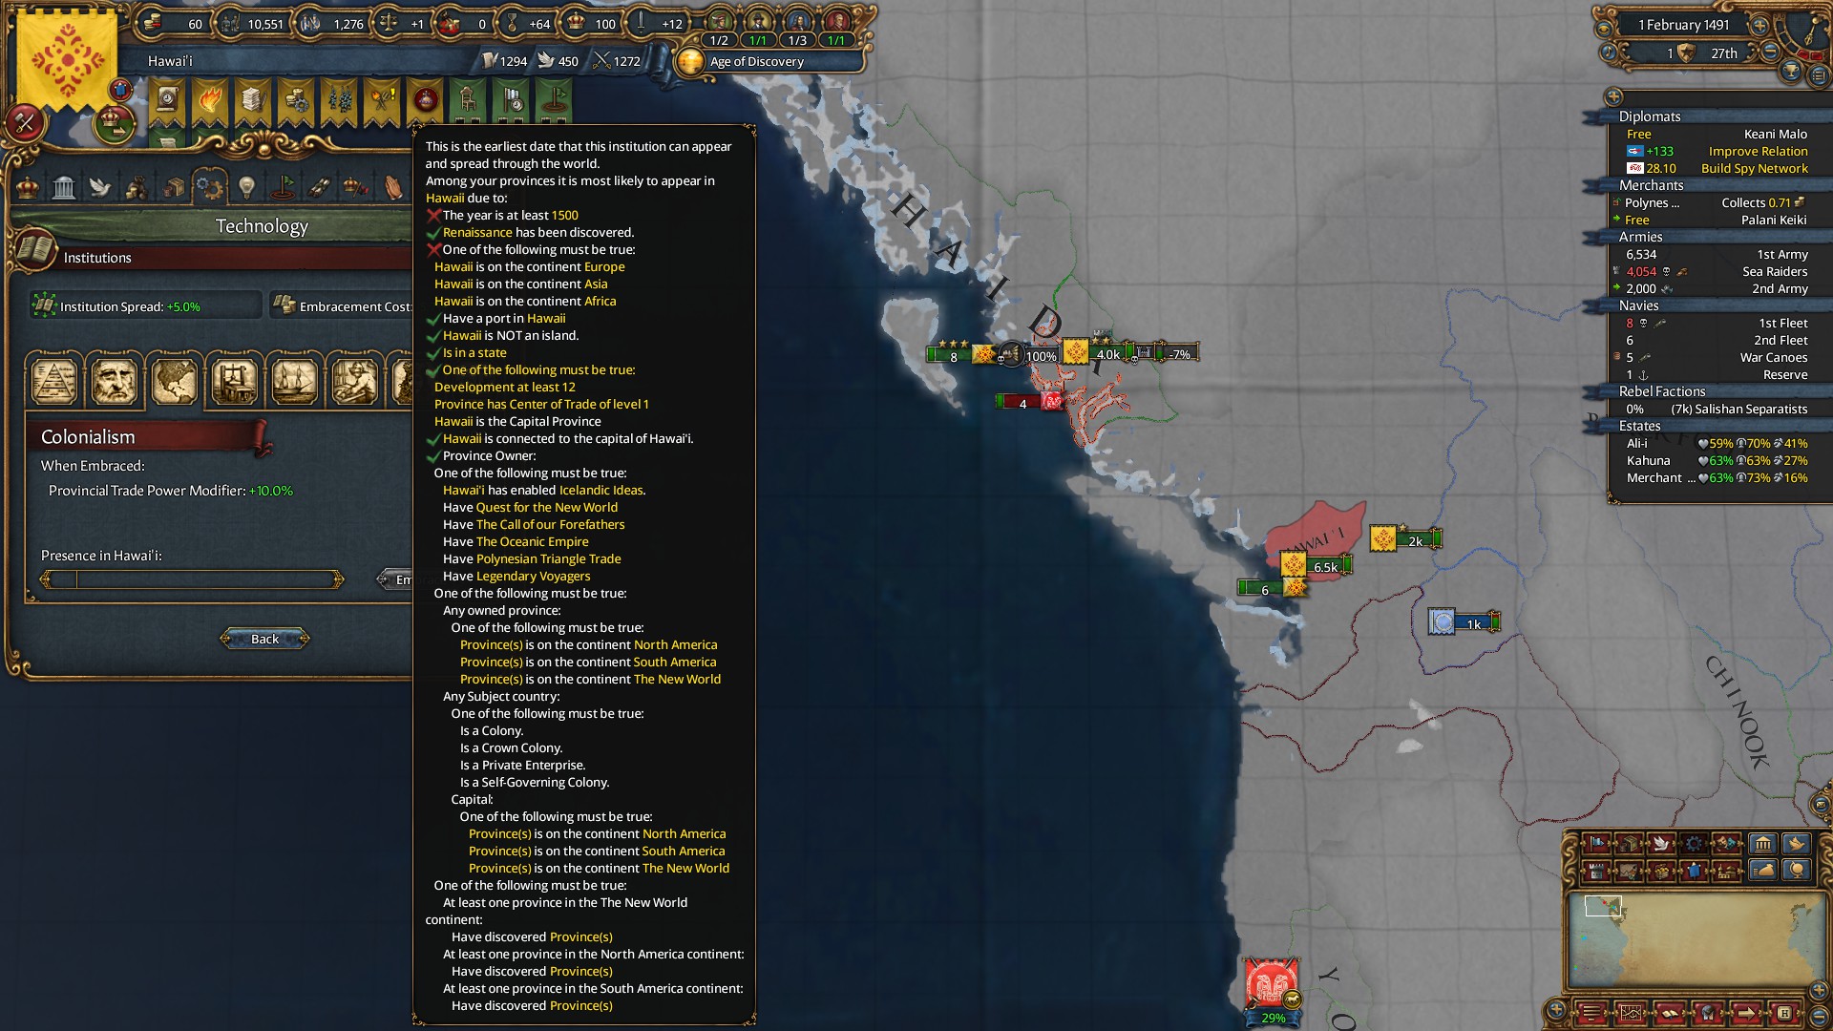Open the Decisions and Policies scrolls tab
1833x1031 pixels.
point(320,186)
